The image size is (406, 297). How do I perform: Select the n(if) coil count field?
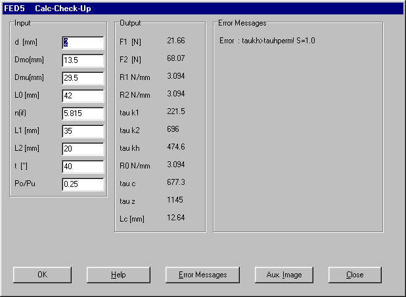pos(83,113)
